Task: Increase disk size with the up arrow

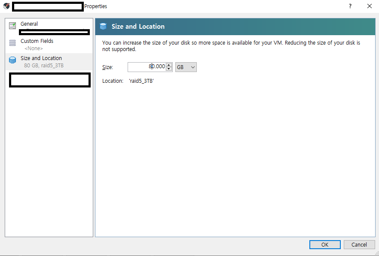Action: pyautogui.click(x=169, y=65)
